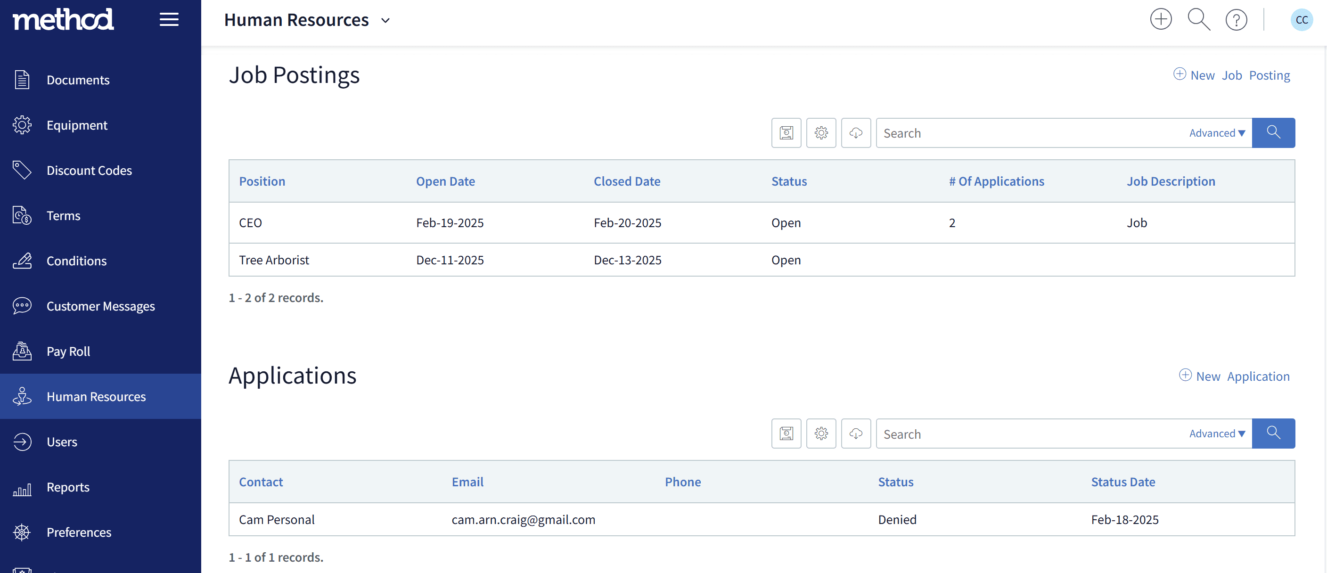The image size is (1327, 573).
Task: Click the New Job Posting link
Action: (1232, 75)
